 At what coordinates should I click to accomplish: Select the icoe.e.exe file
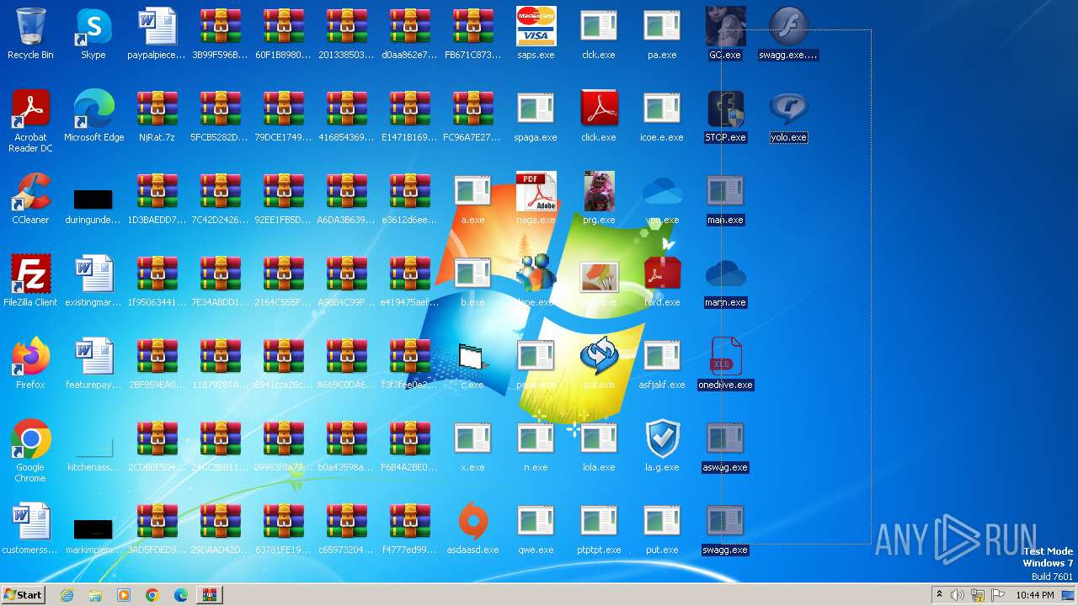tap(662, 116)
